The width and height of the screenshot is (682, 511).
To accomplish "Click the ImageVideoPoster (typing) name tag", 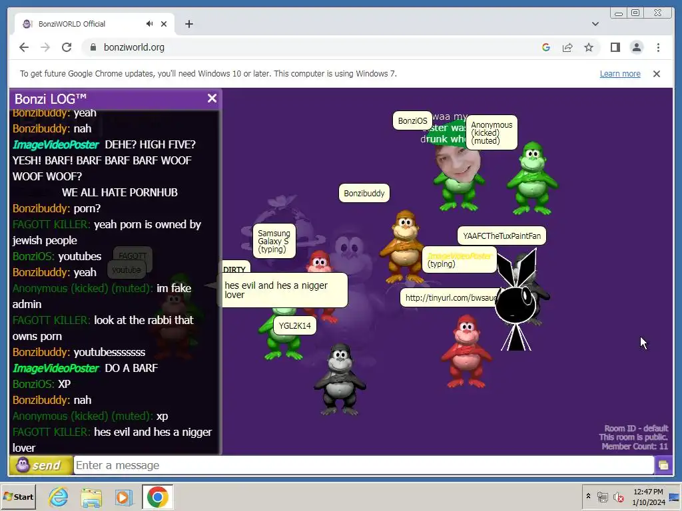I will tap(460, 260).
